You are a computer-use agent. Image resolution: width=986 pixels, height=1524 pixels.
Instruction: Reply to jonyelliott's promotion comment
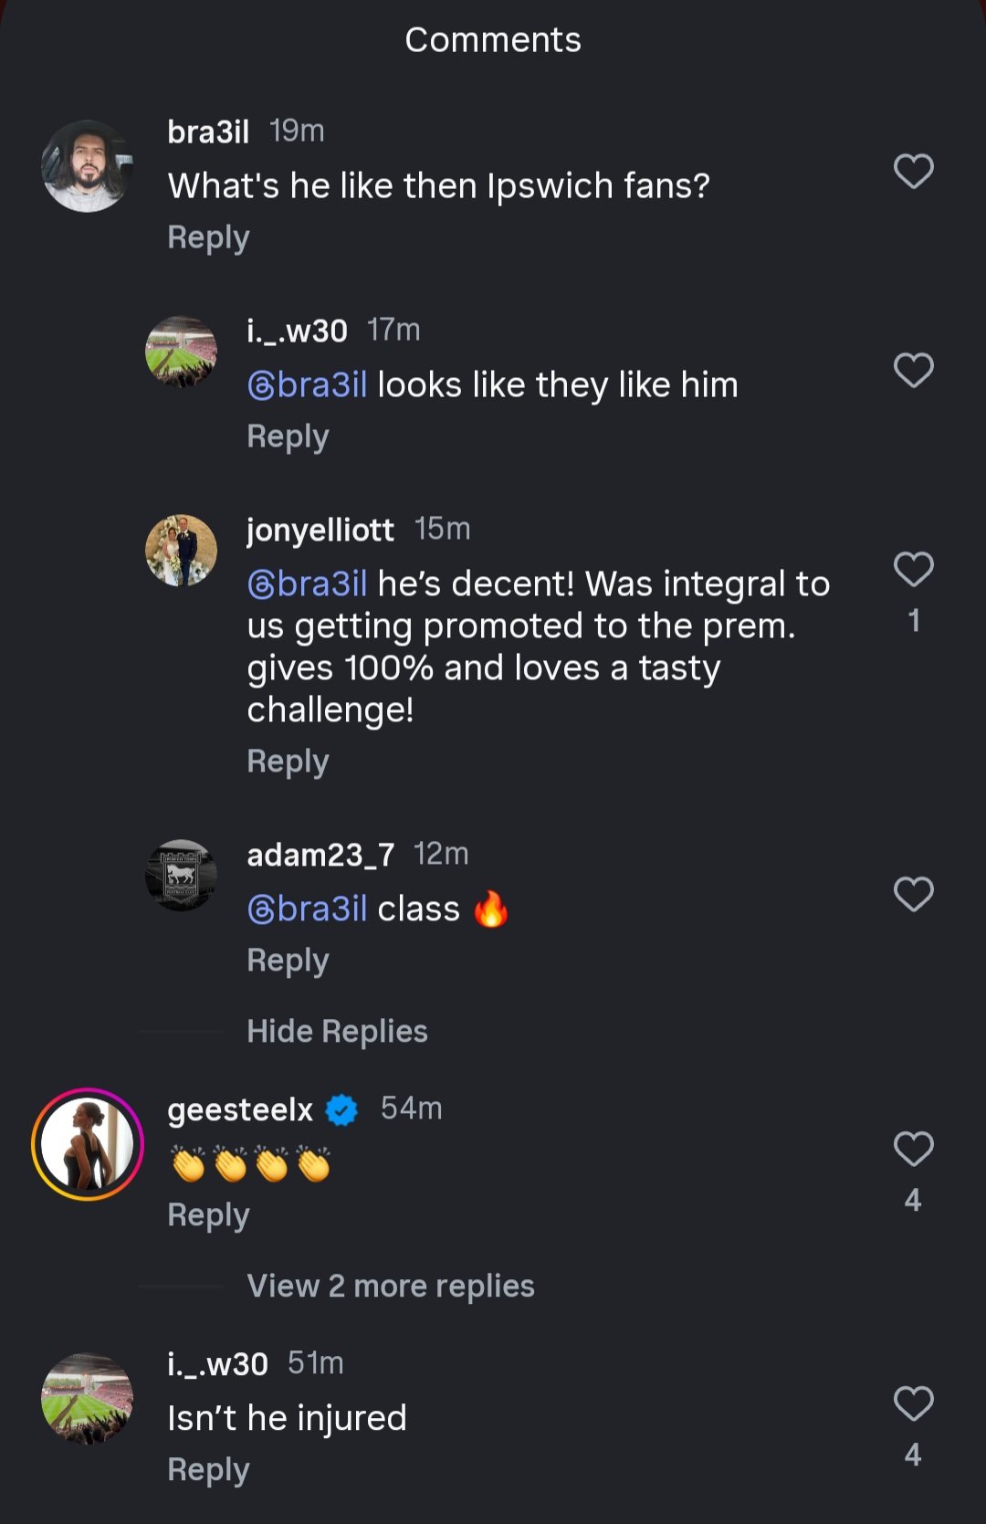click(x=288, y=762)
